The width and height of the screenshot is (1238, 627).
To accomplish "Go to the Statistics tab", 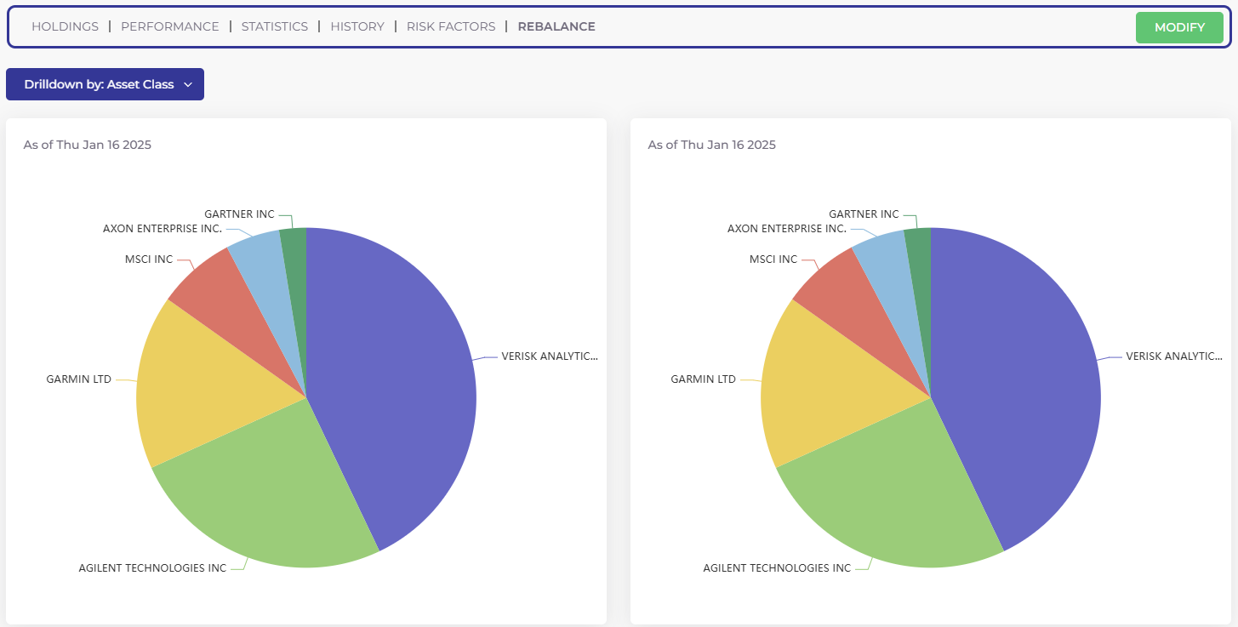I will [275, 26].
